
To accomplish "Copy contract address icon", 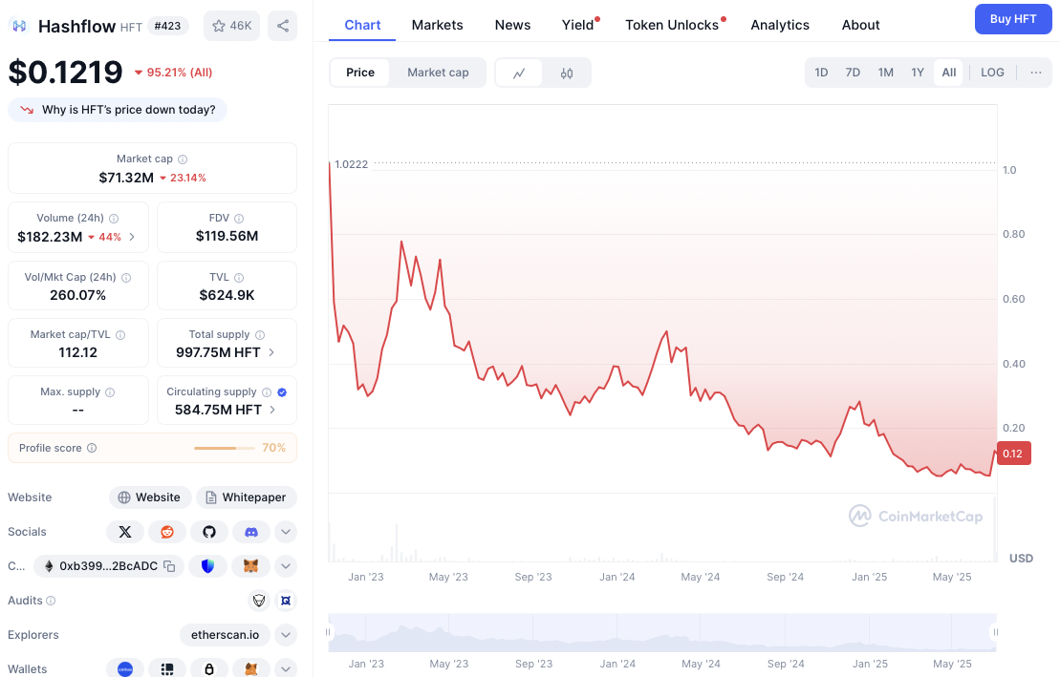I will click(x=169, y=566).
